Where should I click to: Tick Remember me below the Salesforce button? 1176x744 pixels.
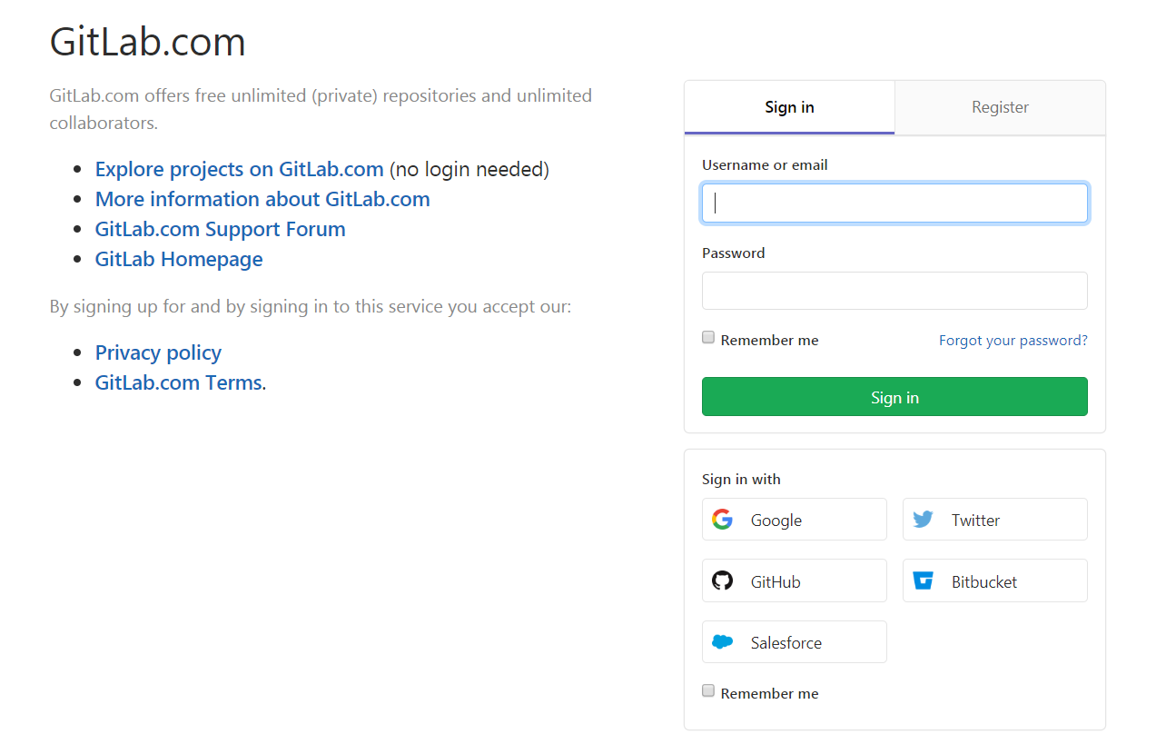point(708,691)
